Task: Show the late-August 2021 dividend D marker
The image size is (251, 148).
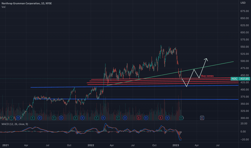Action: [61, 118]
